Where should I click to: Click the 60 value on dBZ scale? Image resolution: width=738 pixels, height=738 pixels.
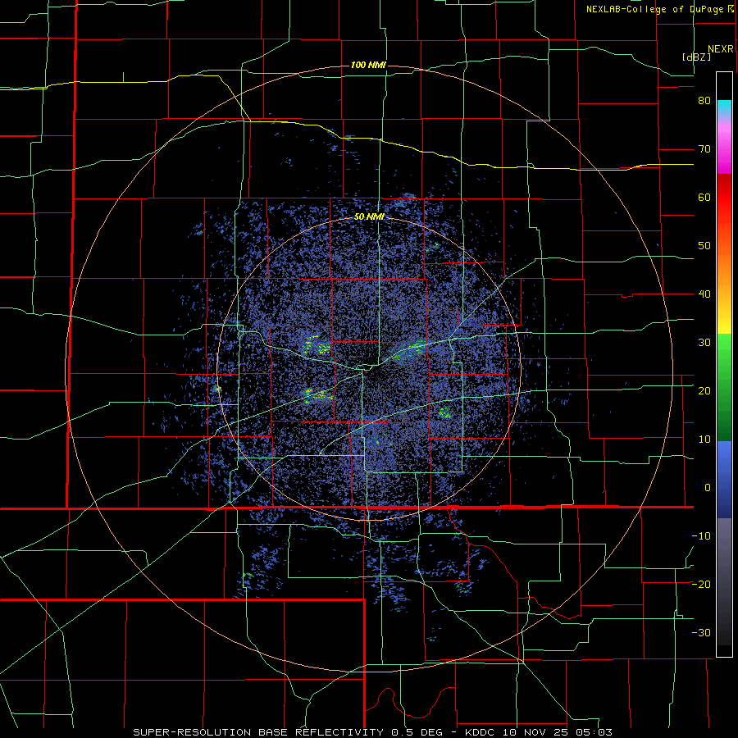704,198
